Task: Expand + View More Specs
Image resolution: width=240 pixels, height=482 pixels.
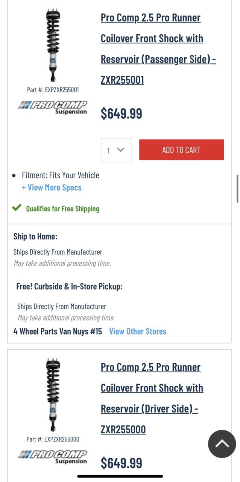Action: point(52,187)
